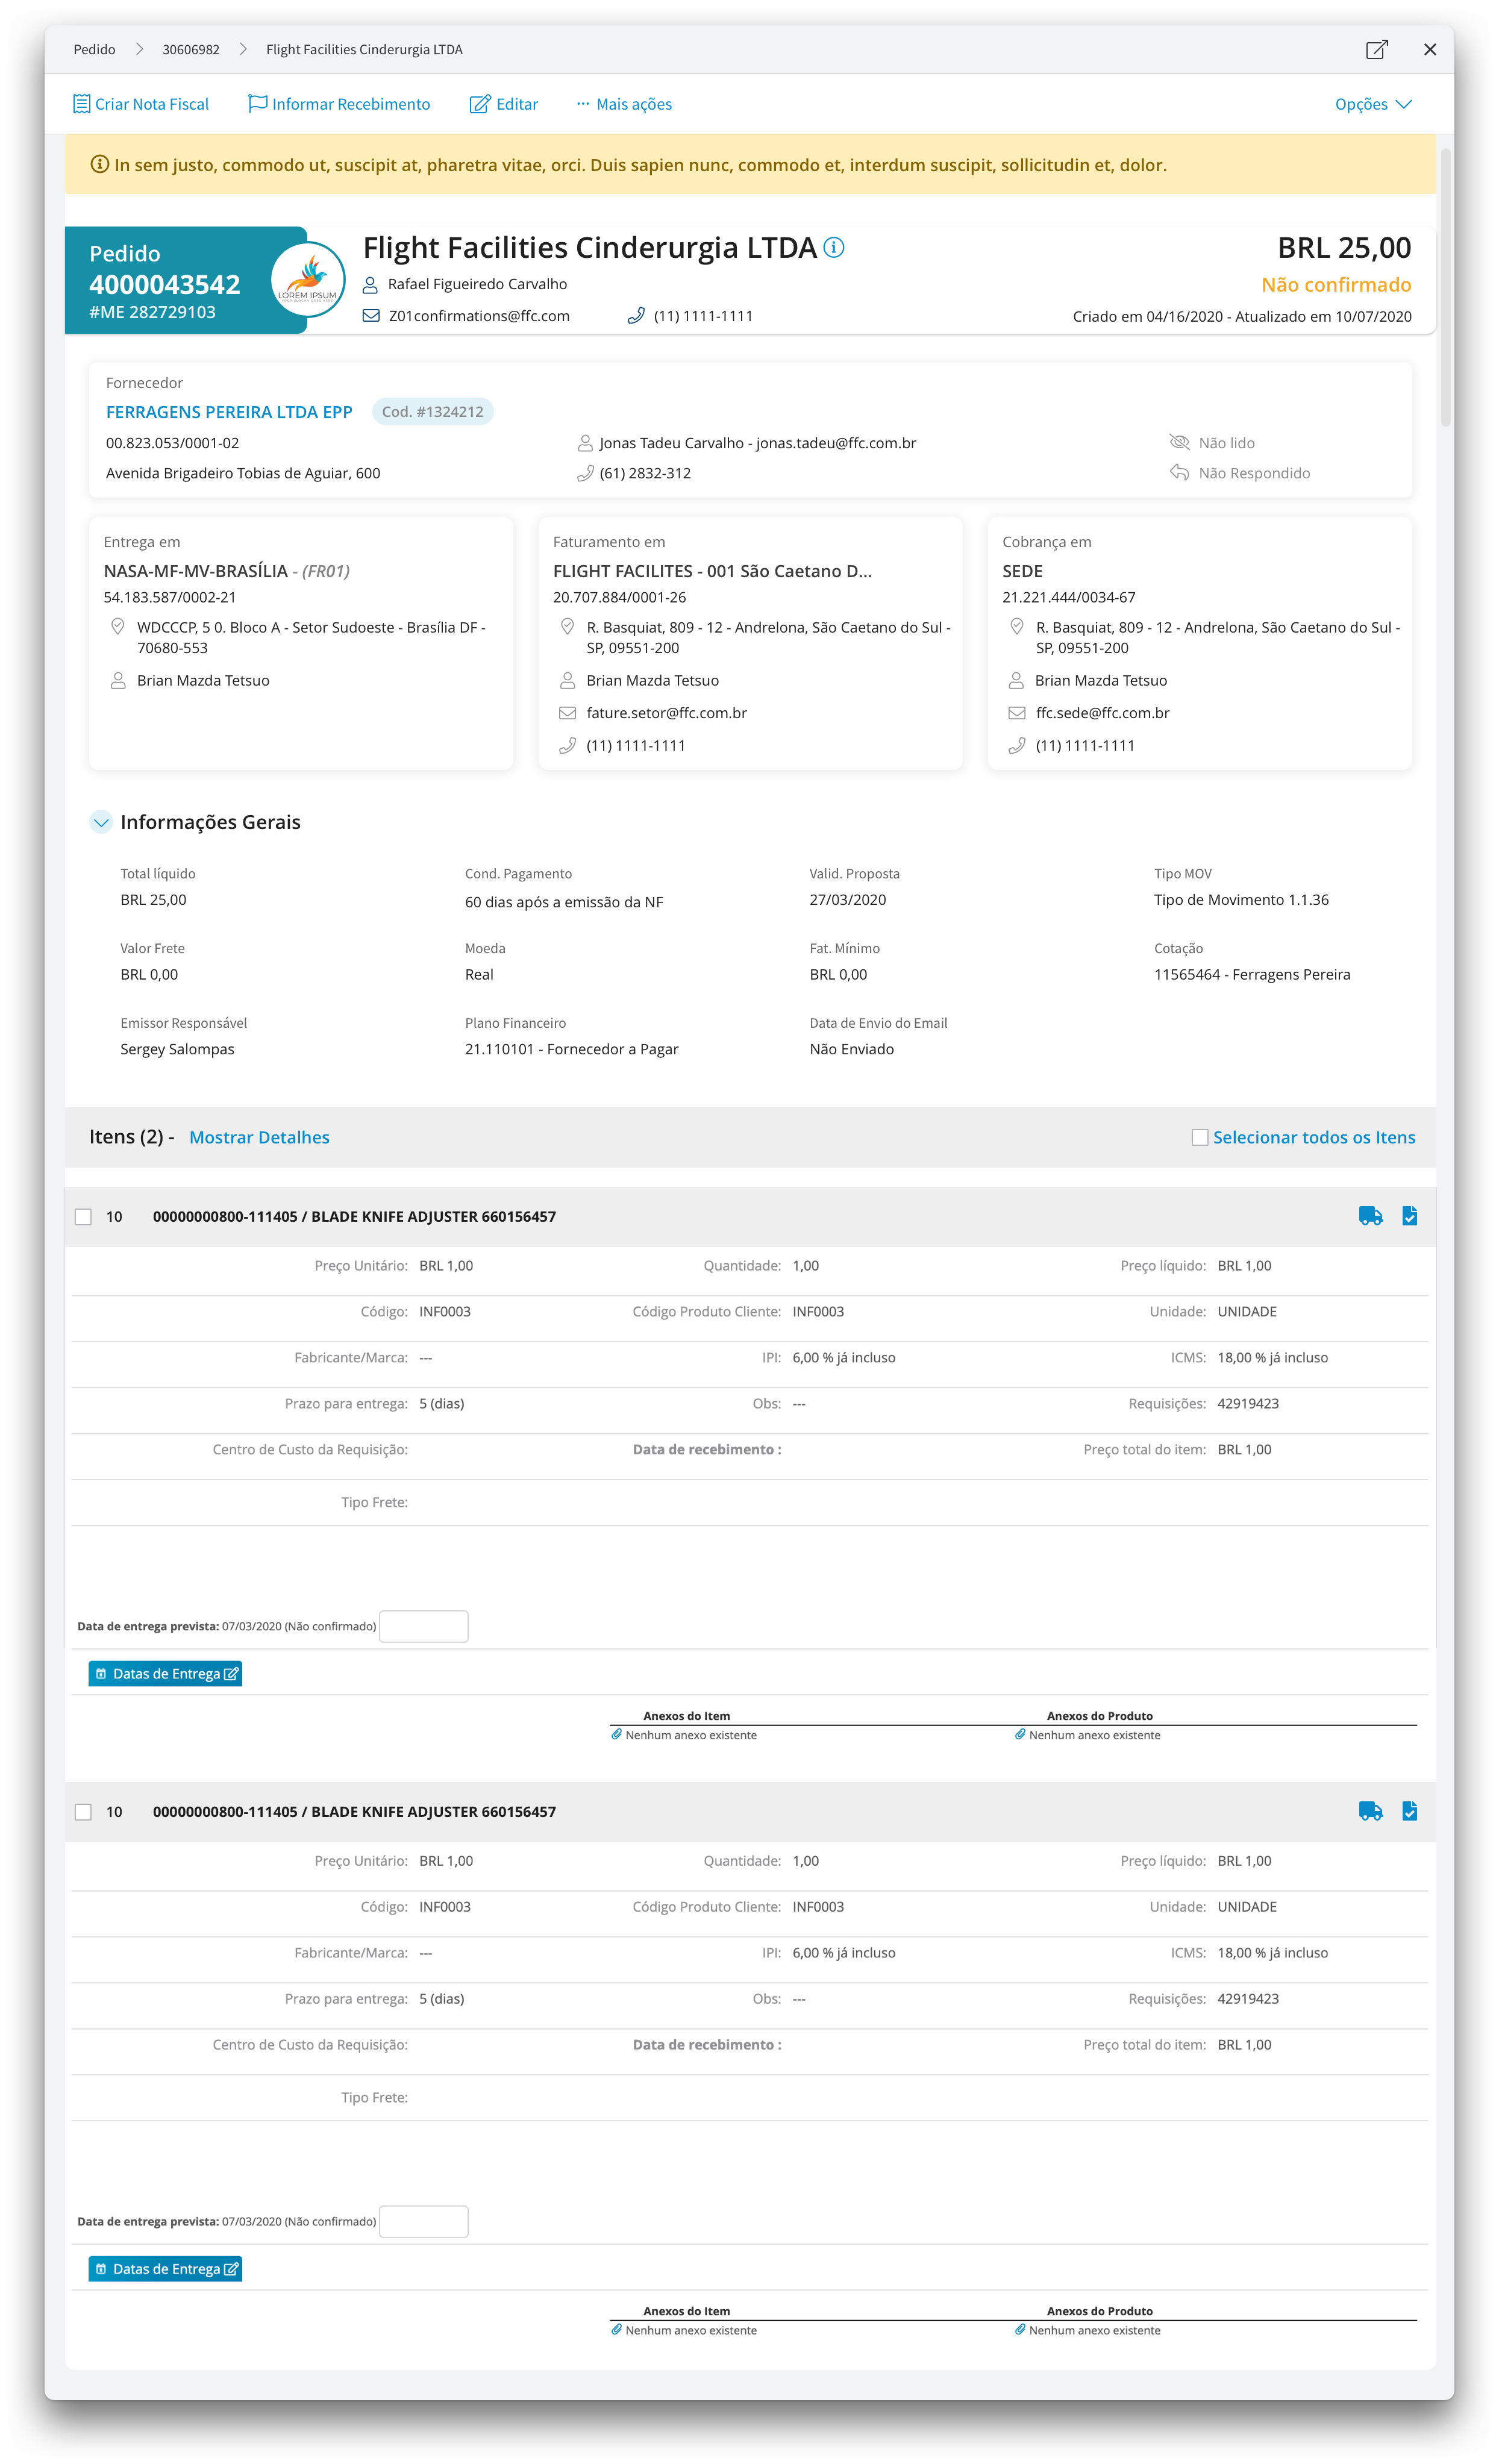Check the first item 10 checkbox
The height and width of the screenshot is (2464, 1499).
click(83, 1217)
